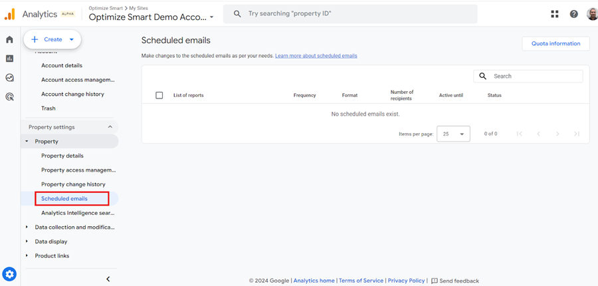
Task: Open the Terms of Service link
Action: point(361,281)
